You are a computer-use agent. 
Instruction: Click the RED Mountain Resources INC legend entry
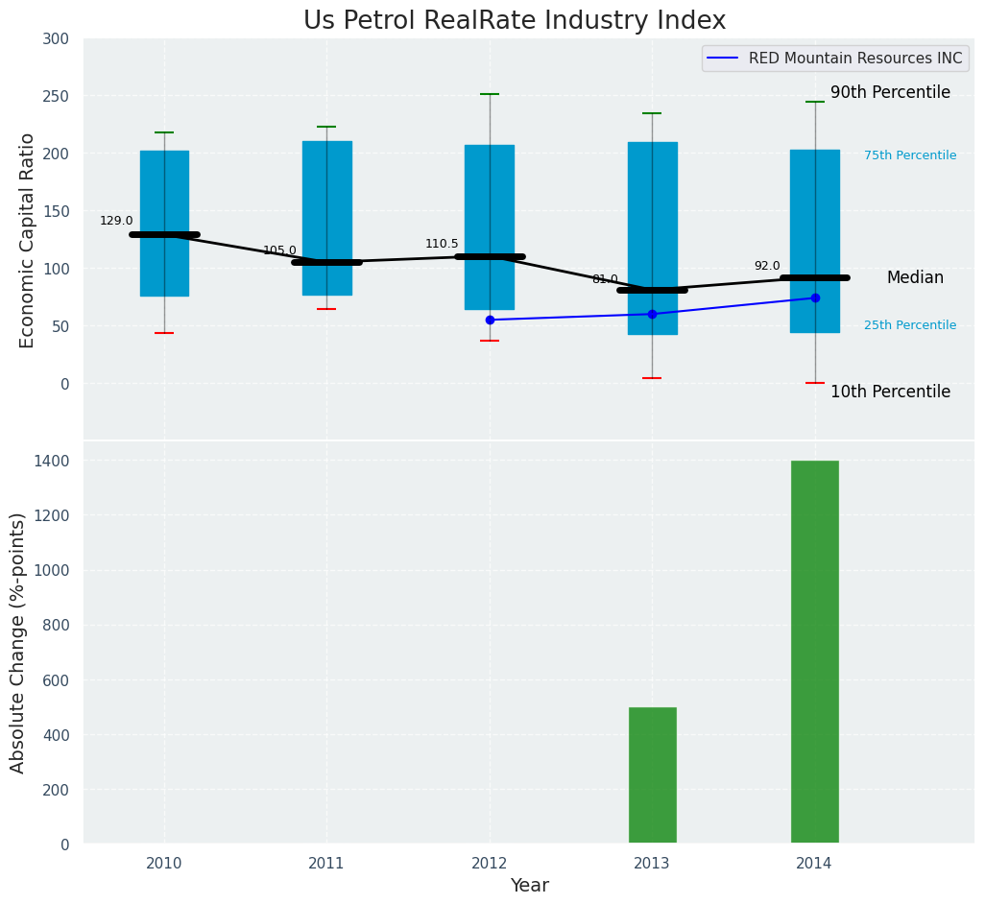tap(854, 59)
